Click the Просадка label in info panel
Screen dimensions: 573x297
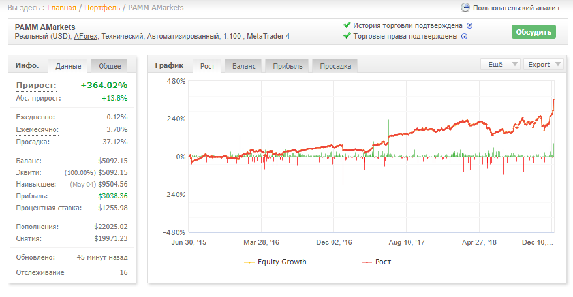click(x=33, y=142)
